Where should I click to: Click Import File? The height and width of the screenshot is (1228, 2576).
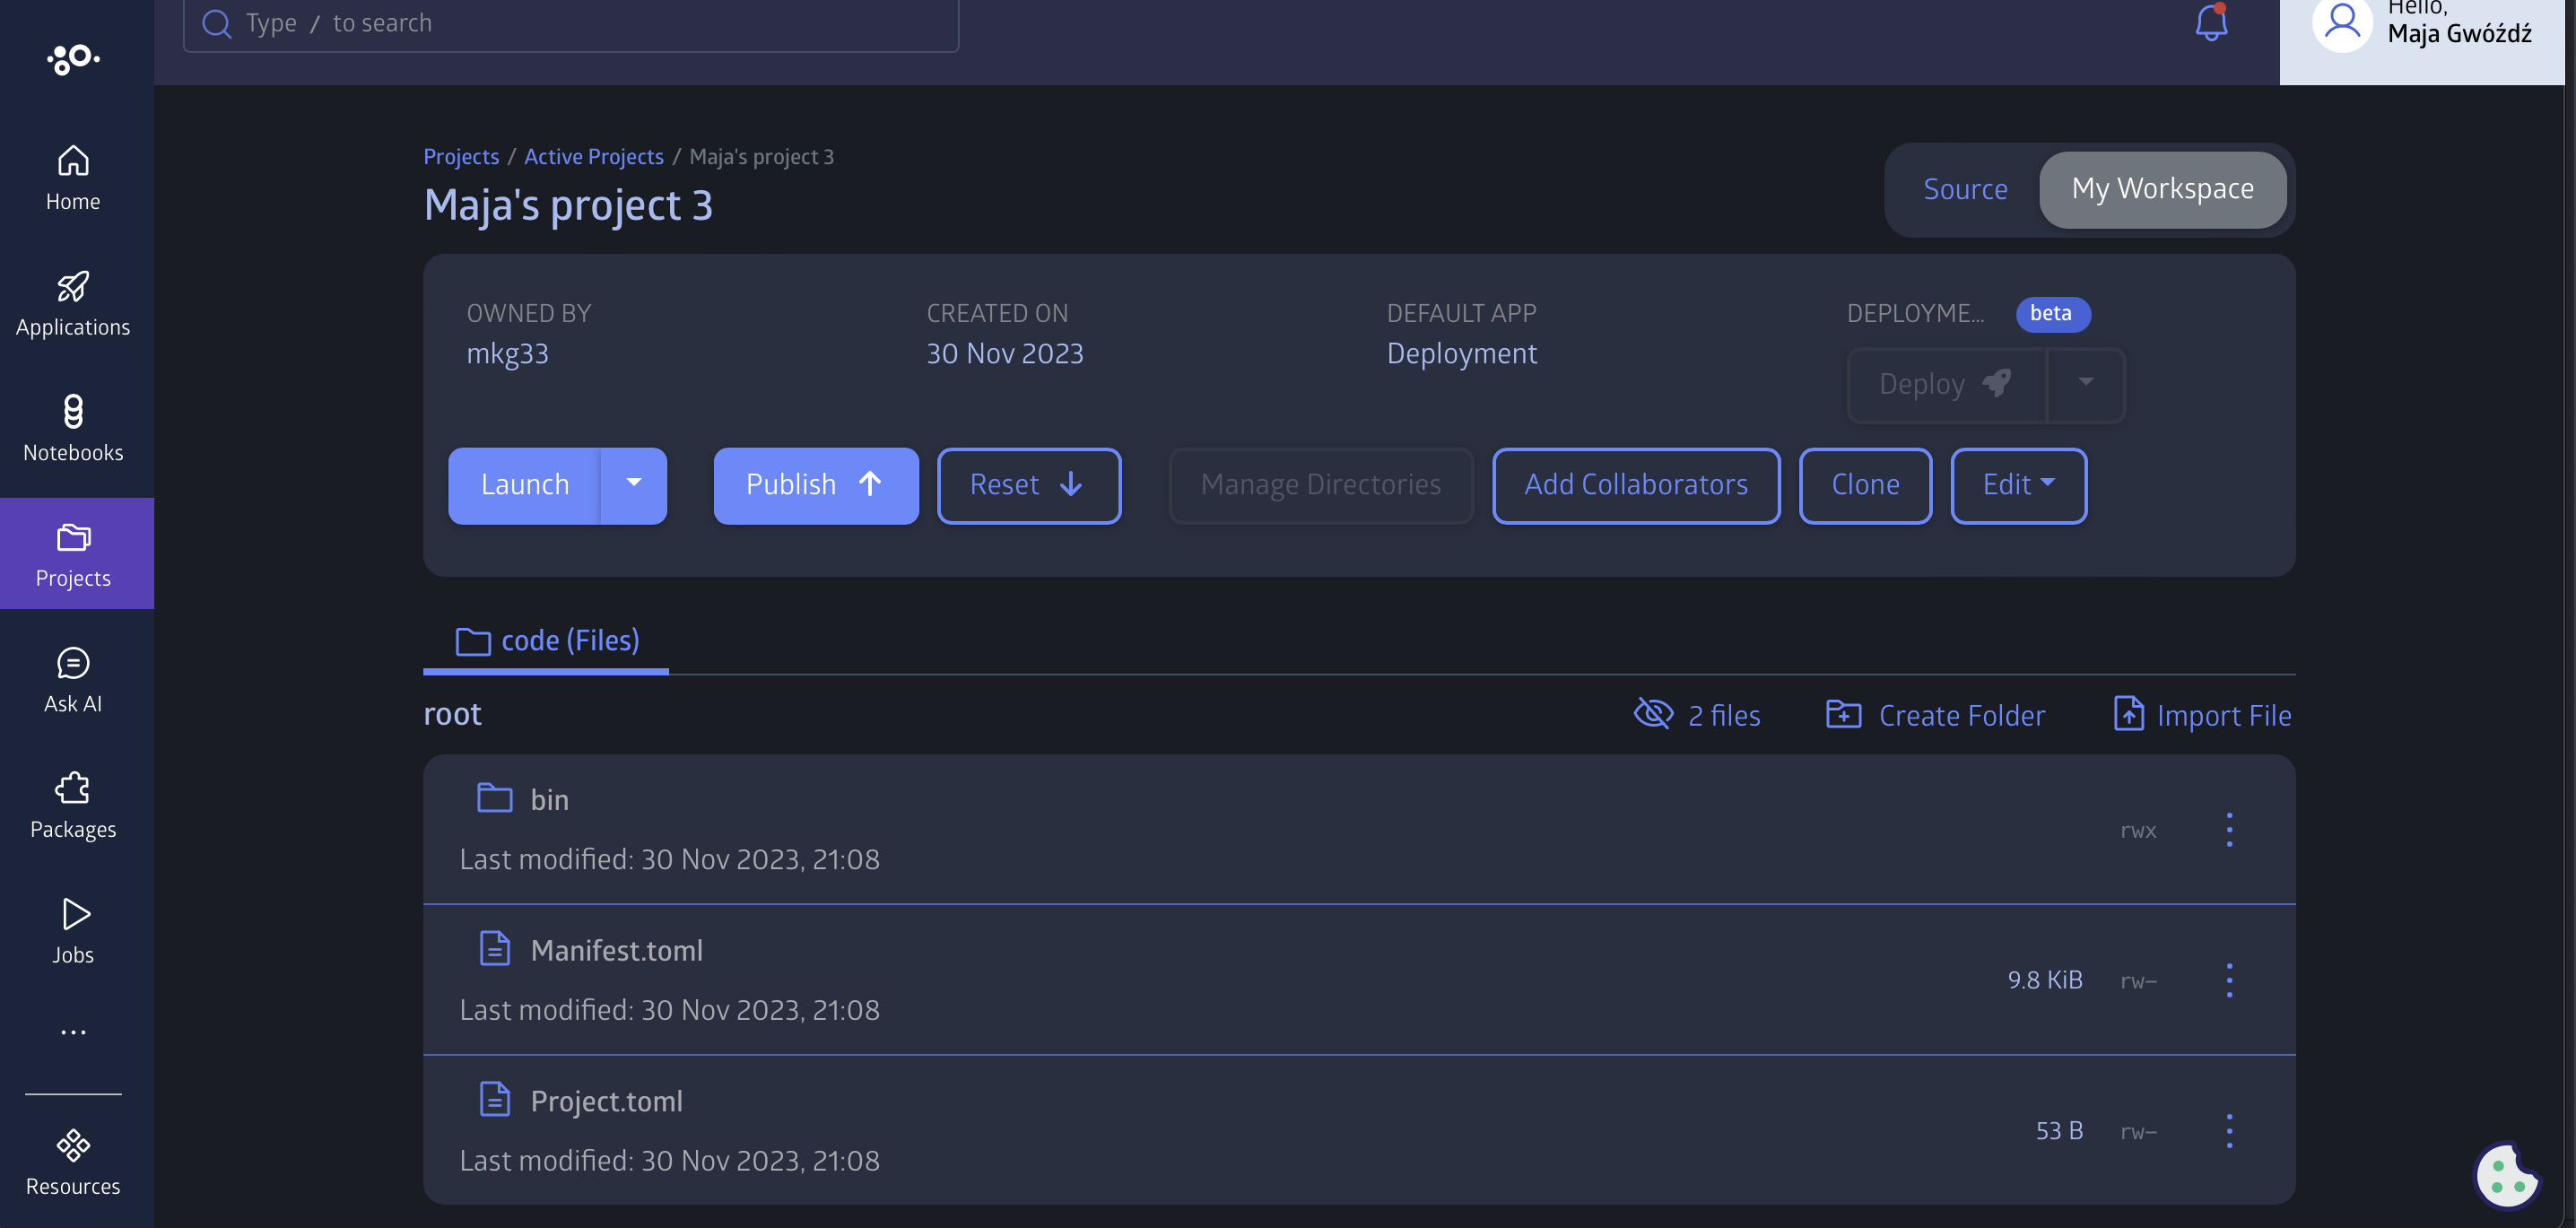pos(2202,715)
